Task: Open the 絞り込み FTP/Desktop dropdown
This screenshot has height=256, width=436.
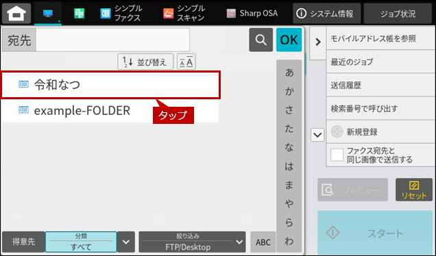Action: point(192,242)
